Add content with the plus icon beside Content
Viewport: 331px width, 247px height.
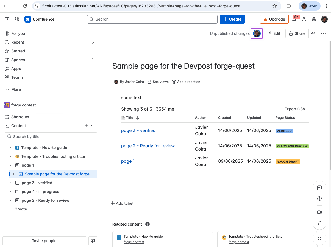(x=86, y=126)
